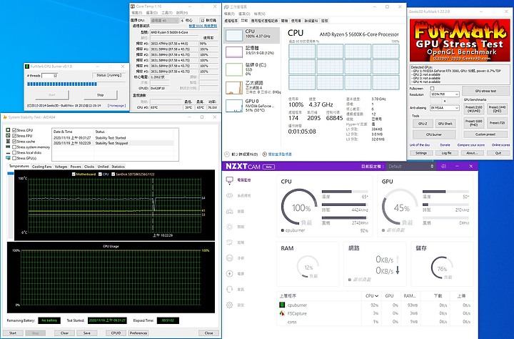514x339 pixels.
Task: Click Preferences button in AIDA64
Action: coord(138,333)
